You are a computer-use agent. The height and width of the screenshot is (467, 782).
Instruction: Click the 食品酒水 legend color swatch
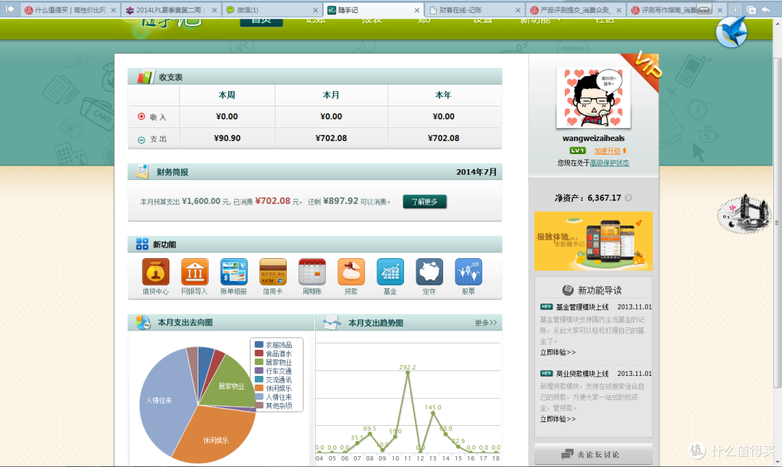[x=258, y=354]
